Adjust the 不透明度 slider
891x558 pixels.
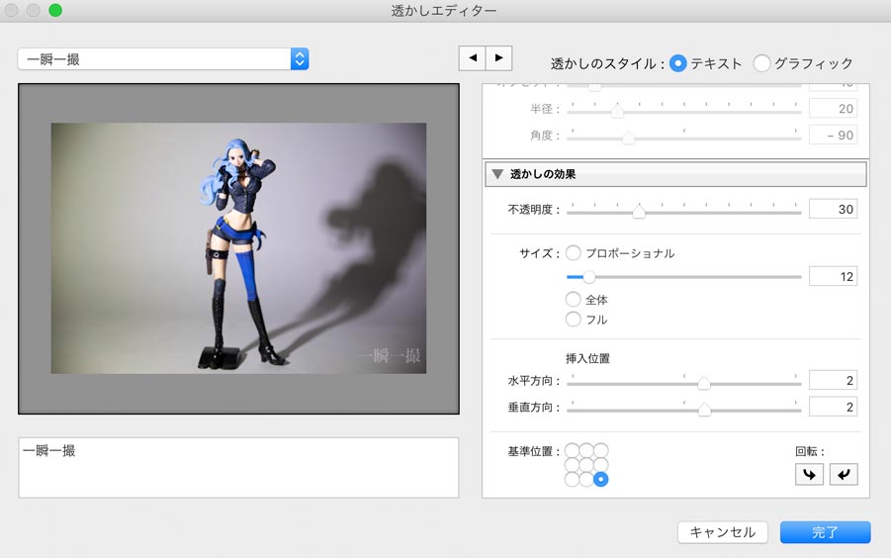639,212
